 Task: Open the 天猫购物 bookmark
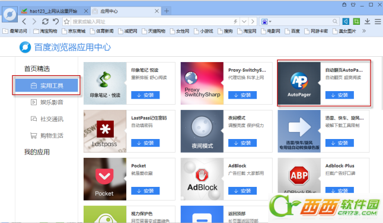coord(154,31)
